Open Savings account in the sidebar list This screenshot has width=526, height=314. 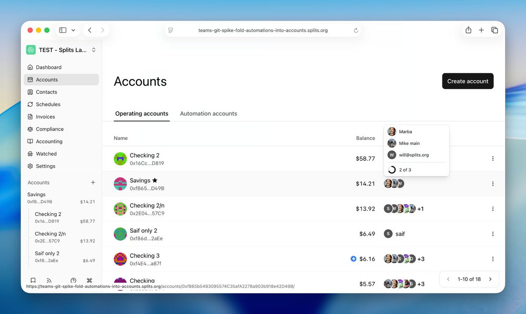tap(61, 198)
